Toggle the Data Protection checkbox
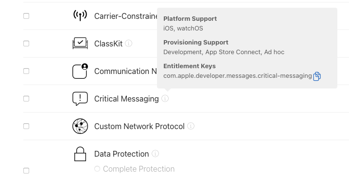This screenshot has width=349, height=175. (26, 171)
